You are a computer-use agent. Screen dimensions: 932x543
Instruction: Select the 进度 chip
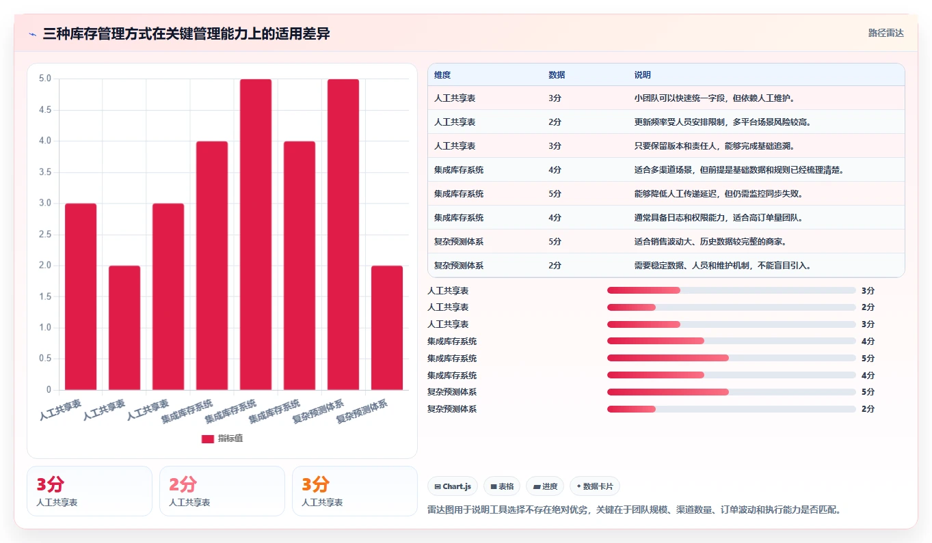coord(545,486)
